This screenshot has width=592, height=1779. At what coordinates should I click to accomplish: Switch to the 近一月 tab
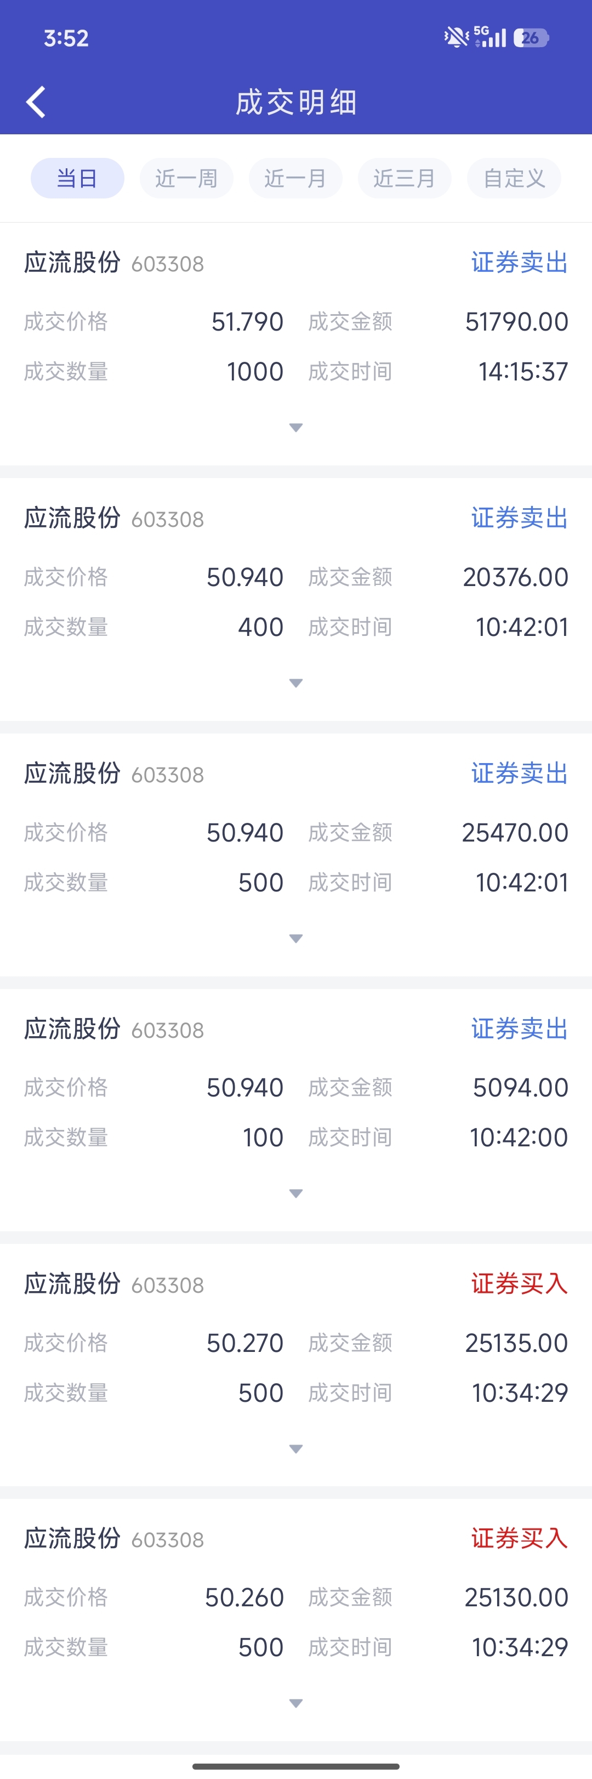(x=295, y=178)
